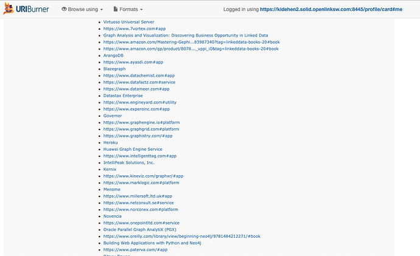This screenshot has width=420, height=256.
Task: Follow the https://www.intelligenttag.com#app link
Action: tap(140, 156)
